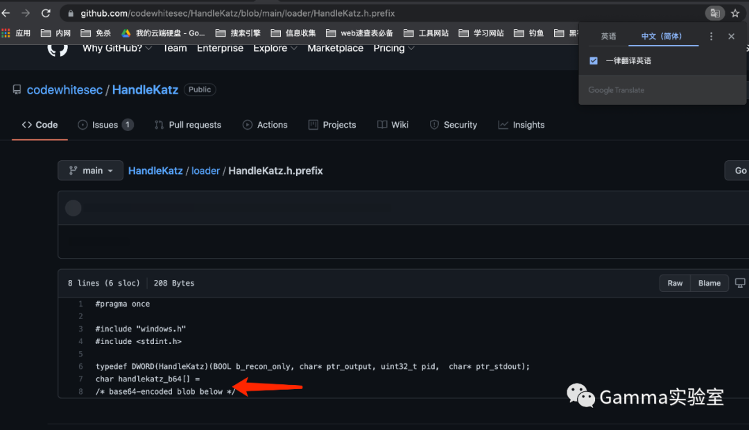Click line number 6 in code
Screen dimensions: 749x430
coord(80,366)
